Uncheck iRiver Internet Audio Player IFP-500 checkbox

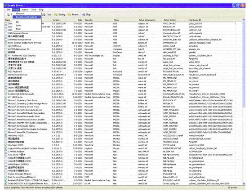(x=6, y=43)
